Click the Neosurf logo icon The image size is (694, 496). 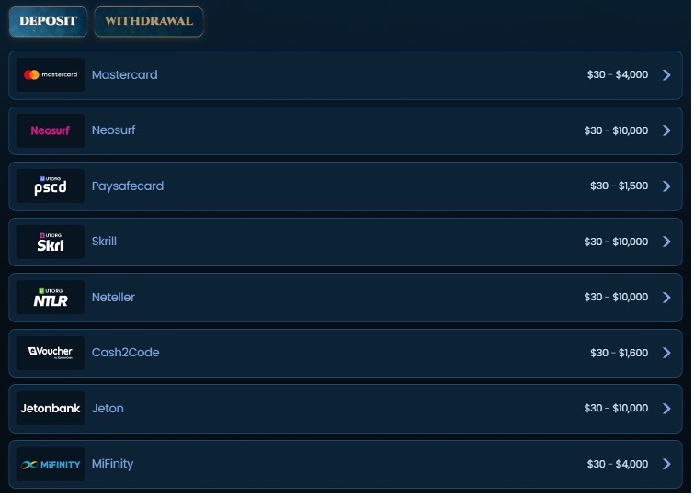(x=51, y=130)
